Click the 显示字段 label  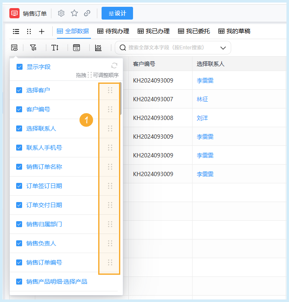pyautogui.click(x=39, y=67)
